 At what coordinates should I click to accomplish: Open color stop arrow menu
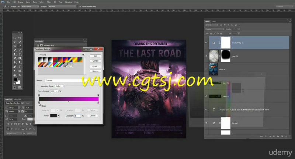(x=58, y=116)
